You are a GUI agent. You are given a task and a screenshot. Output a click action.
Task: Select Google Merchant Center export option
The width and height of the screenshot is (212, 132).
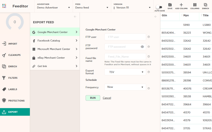55,32
